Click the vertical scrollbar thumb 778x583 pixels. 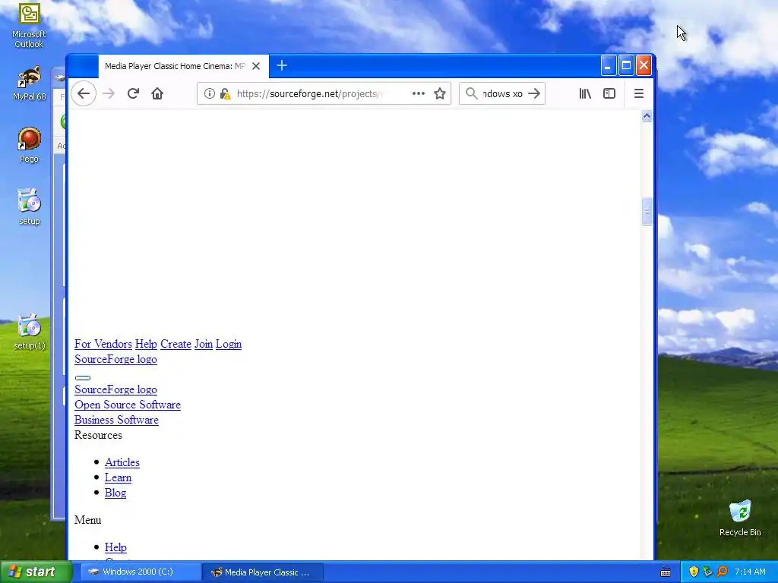[647, 212]
